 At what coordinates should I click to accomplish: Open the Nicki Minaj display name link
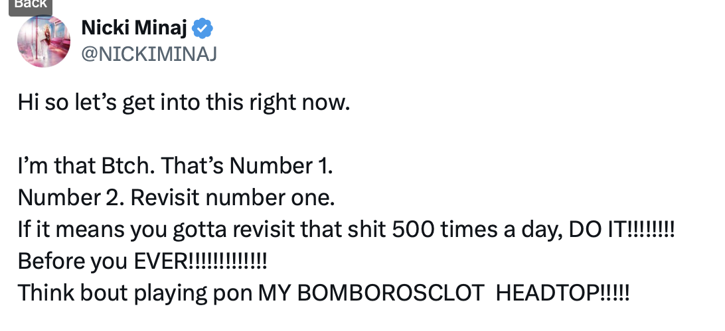click(134, 28)
